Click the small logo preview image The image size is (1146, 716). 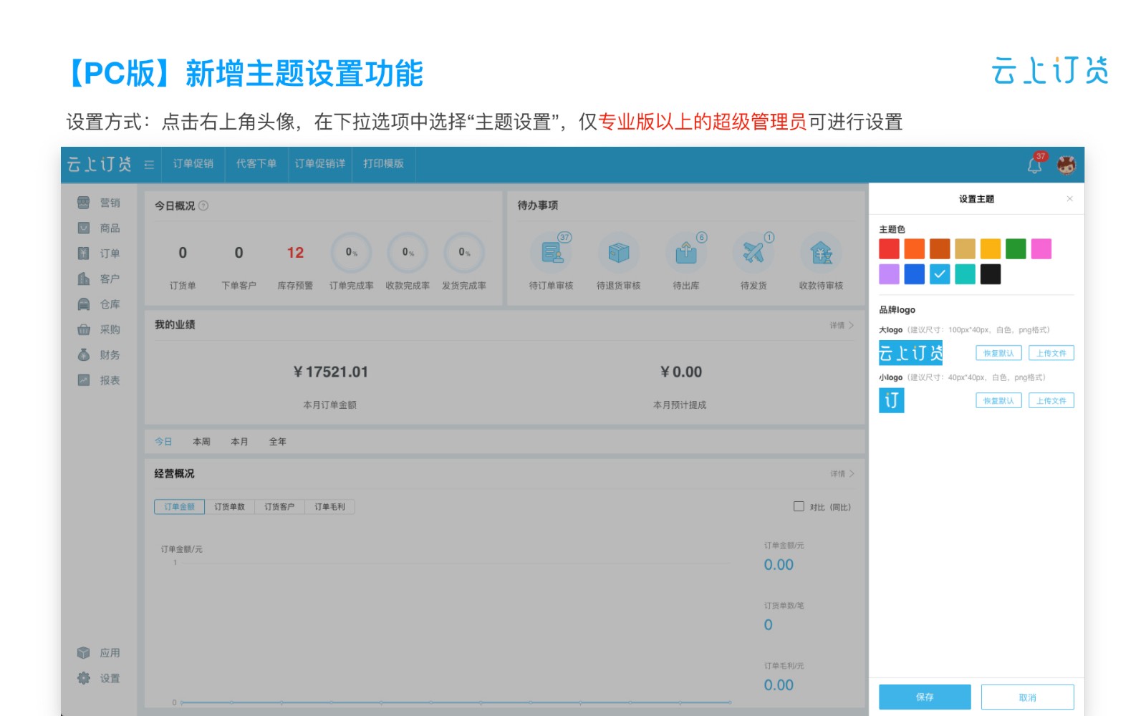(x=892, y=400)
